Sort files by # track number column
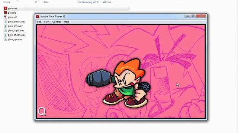Viewport: 238px width, 133px height. click(x=36, y=2)
